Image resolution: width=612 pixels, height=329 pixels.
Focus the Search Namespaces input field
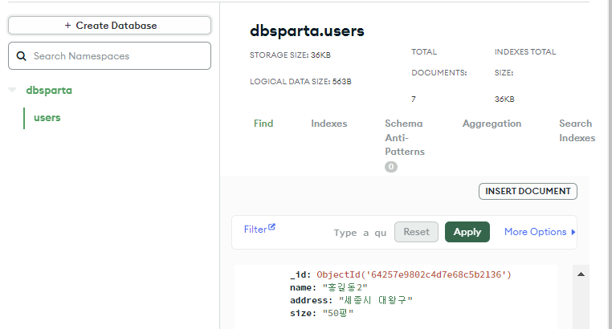110,55
